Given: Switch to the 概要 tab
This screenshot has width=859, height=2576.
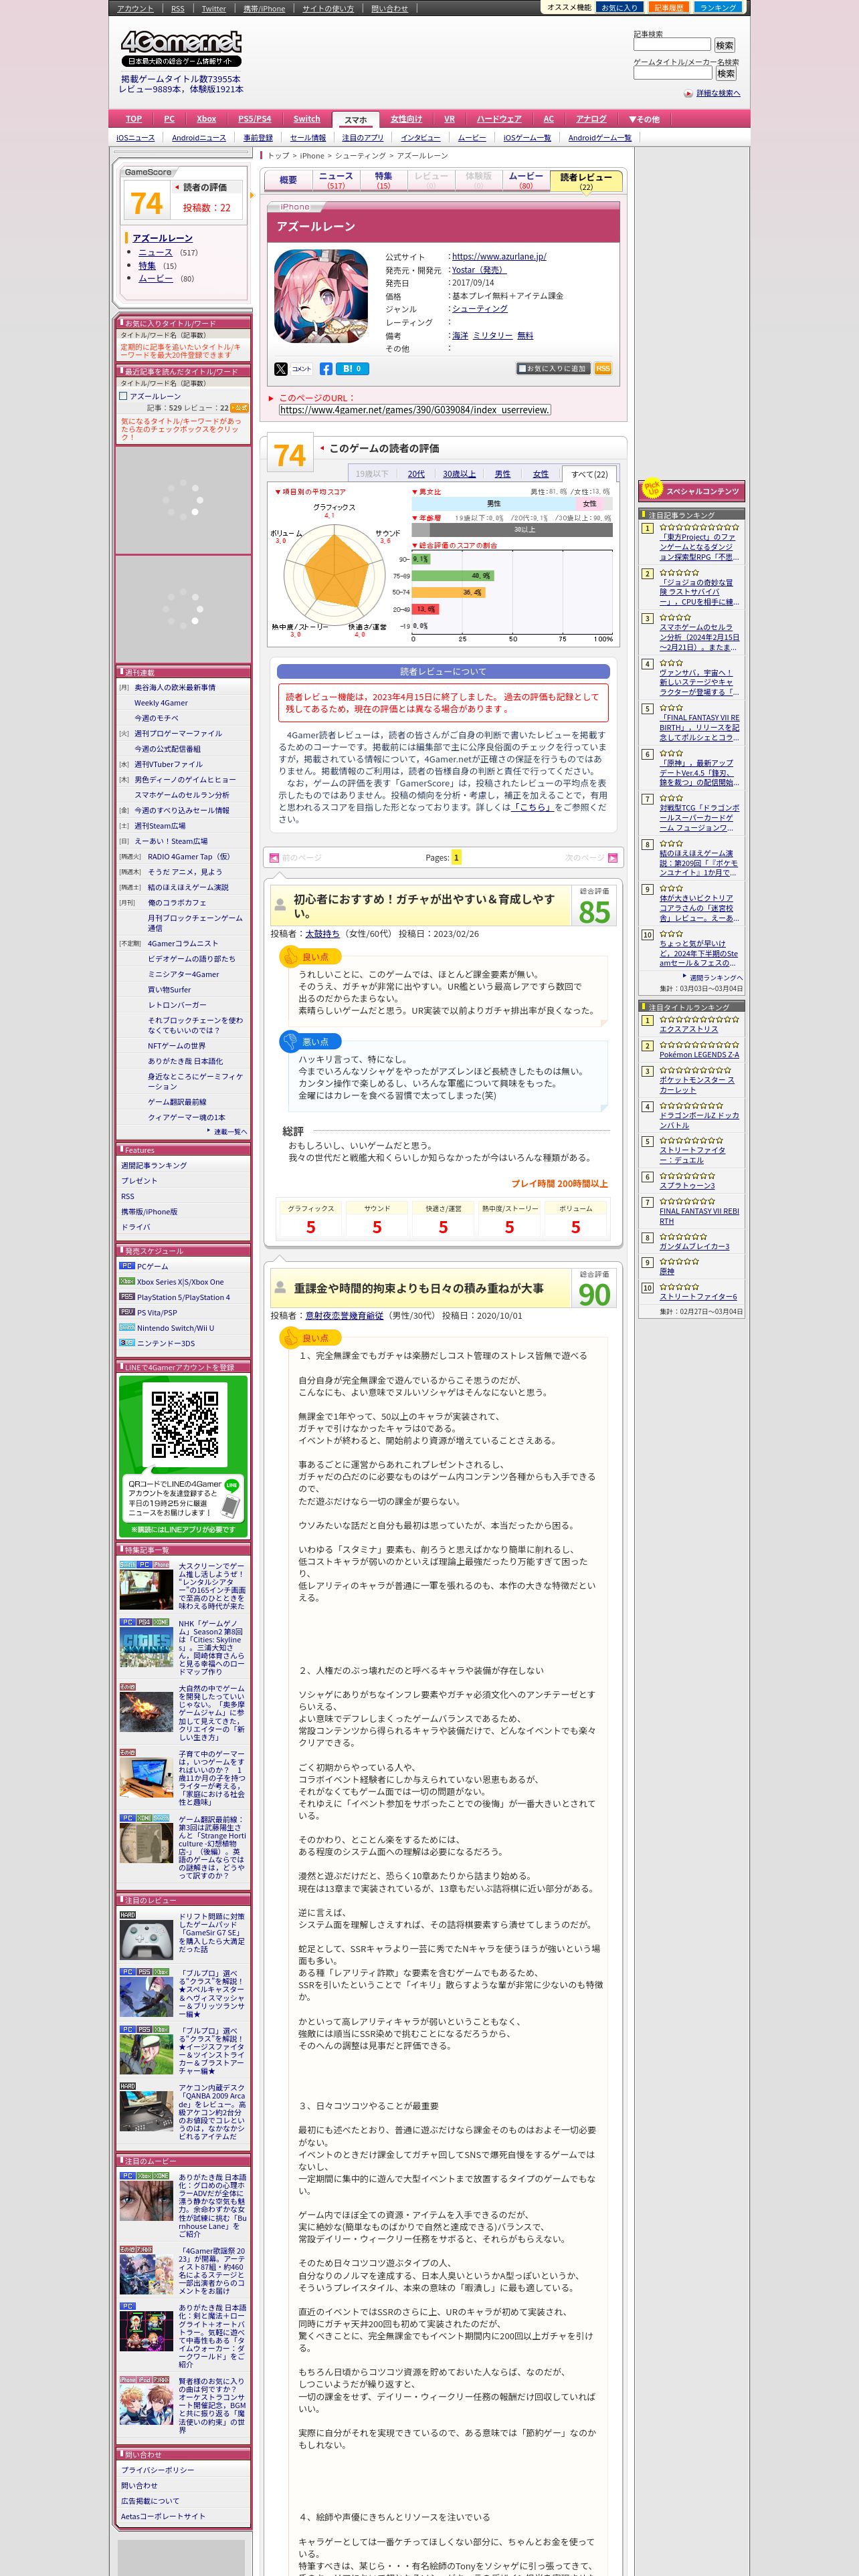Looking at the screenshot, I should 288,180.
